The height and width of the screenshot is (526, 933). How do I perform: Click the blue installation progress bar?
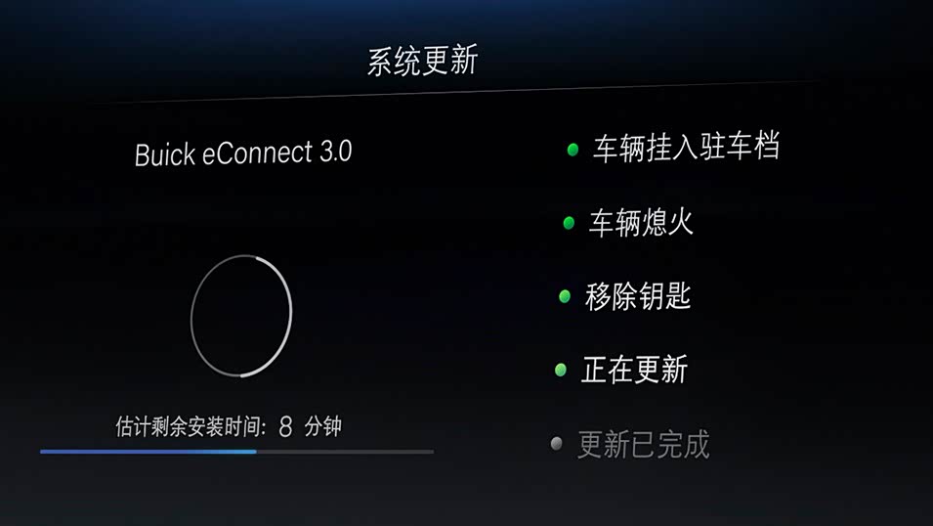(x=148, y=452)
